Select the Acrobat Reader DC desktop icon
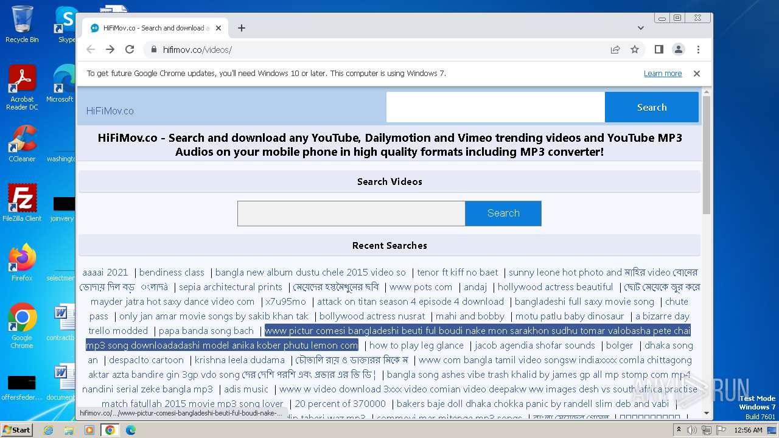Image resolution: width=779 pixels, height=438 pixels. point(22,88)
